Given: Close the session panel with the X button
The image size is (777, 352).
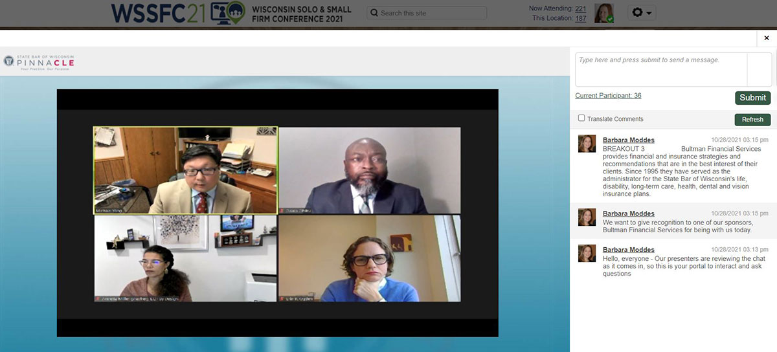Looking at the screenshot, I should click(x=767, y=38).
